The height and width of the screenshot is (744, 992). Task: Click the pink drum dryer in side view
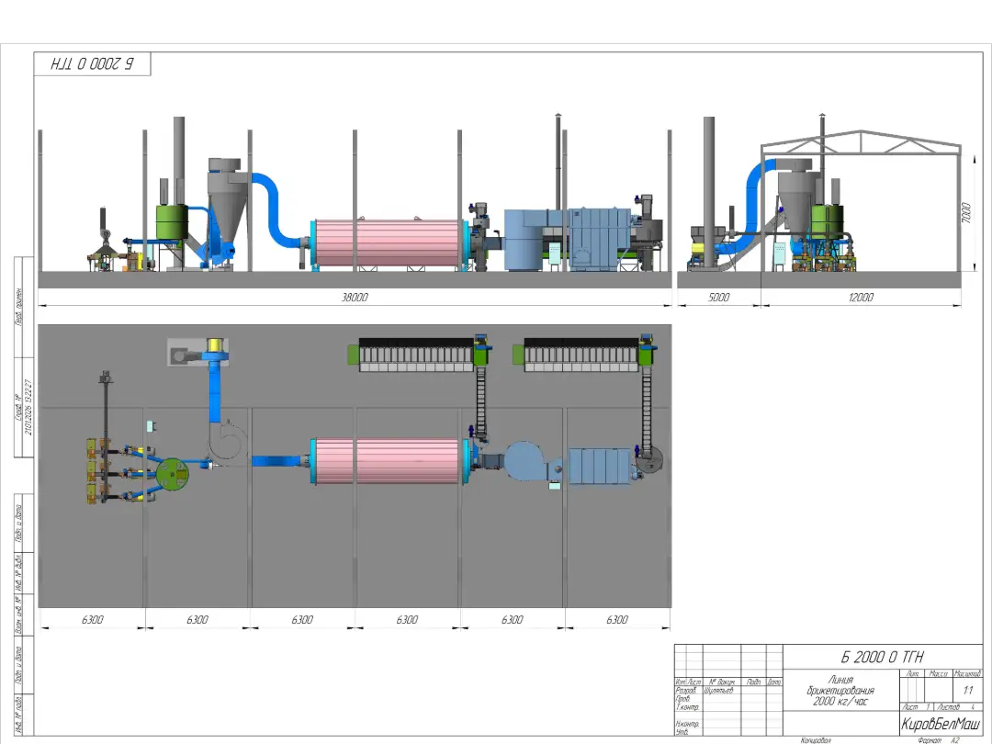click(386, 243)
